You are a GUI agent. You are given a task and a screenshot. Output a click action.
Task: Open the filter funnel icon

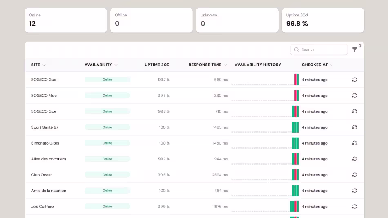click(x=355, y=49)
